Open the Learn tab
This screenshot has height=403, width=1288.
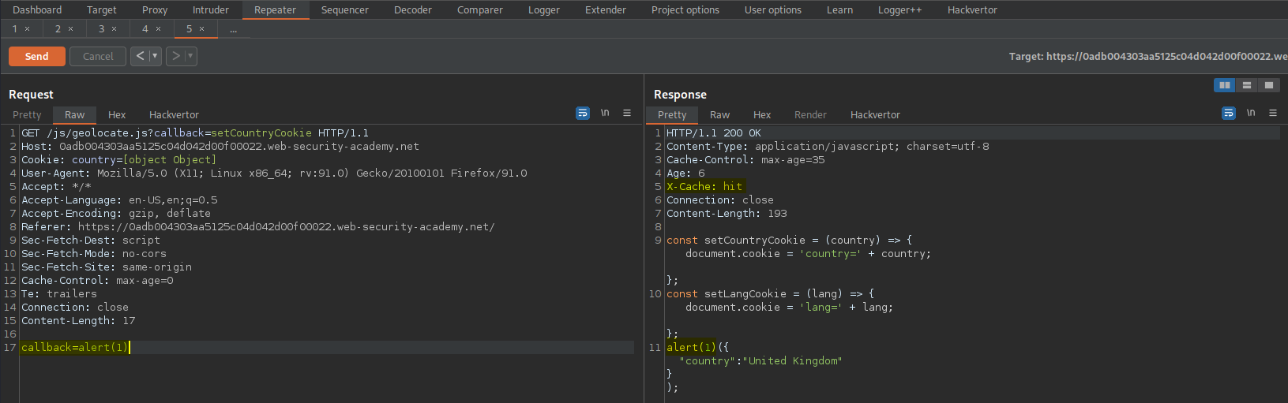coord(840,9)
